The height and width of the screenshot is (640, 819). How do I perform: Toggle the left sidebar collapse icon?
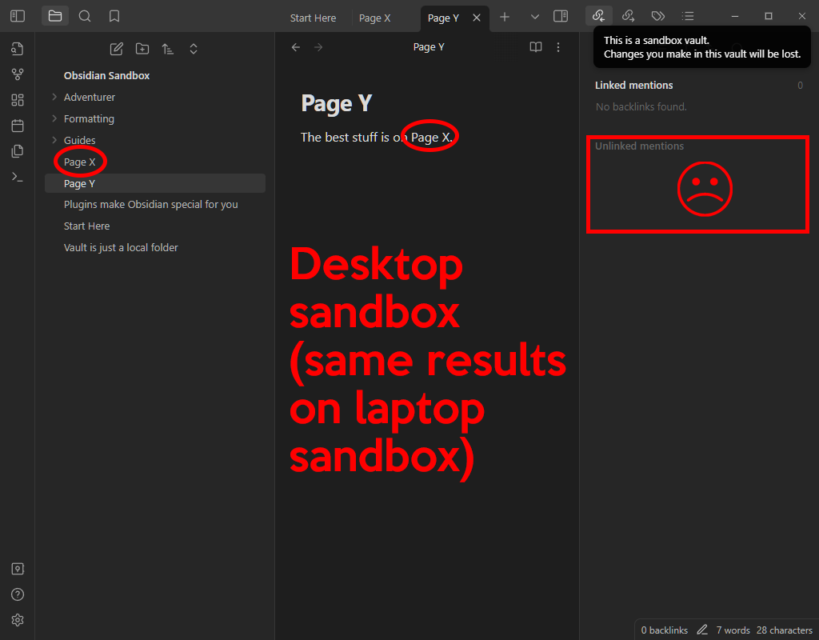point(18,16)
